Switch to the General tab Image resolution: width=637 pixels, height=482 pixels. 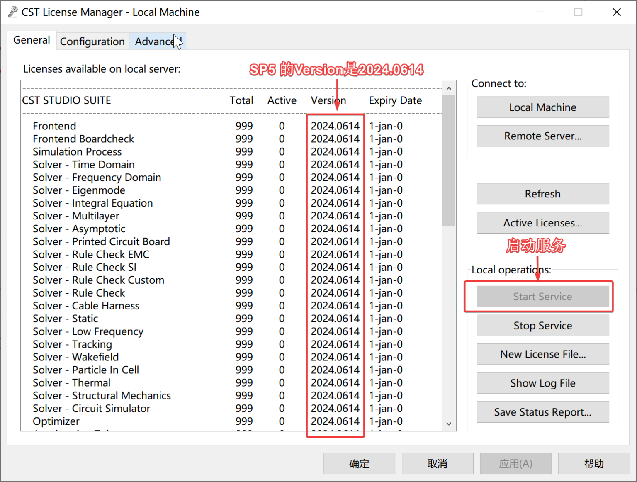[32, 40]
